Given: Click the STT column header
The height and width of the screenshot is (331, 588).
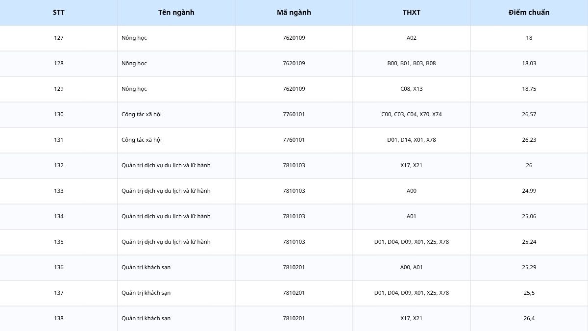Looking at the screenshot, I should point(59,13).
